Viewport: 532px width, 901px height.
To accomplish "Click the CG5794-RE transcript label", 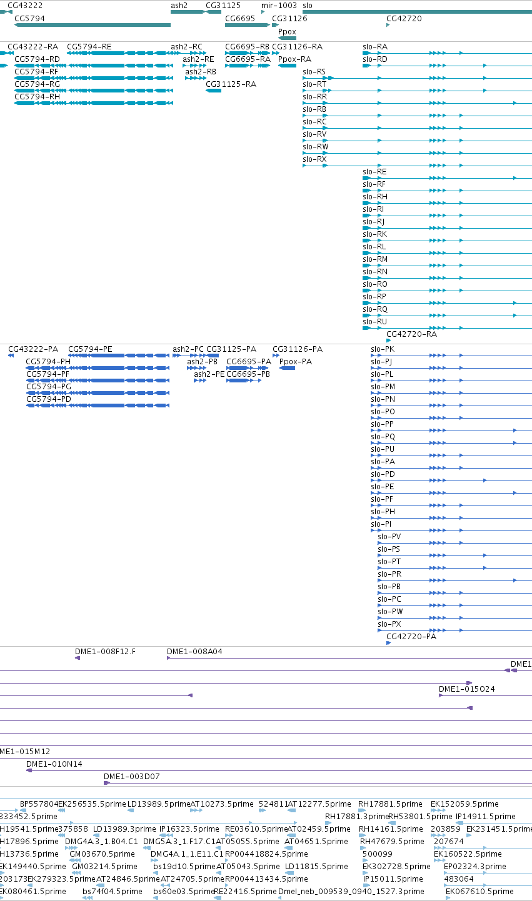I will tap(89, 47).
